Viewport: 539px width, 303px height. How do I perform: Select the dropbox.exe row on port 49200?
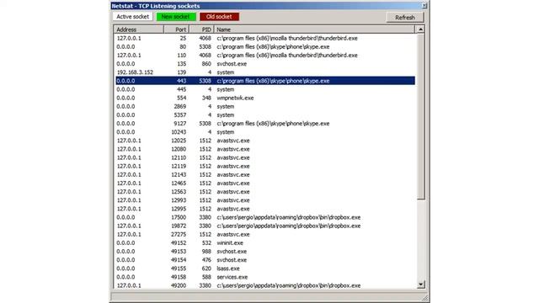(x=265, y=285)
